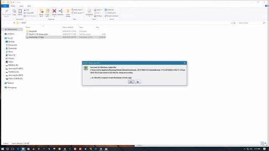Select This PC in navigation pane
269x151 pixels.
(x=10, y=38)
